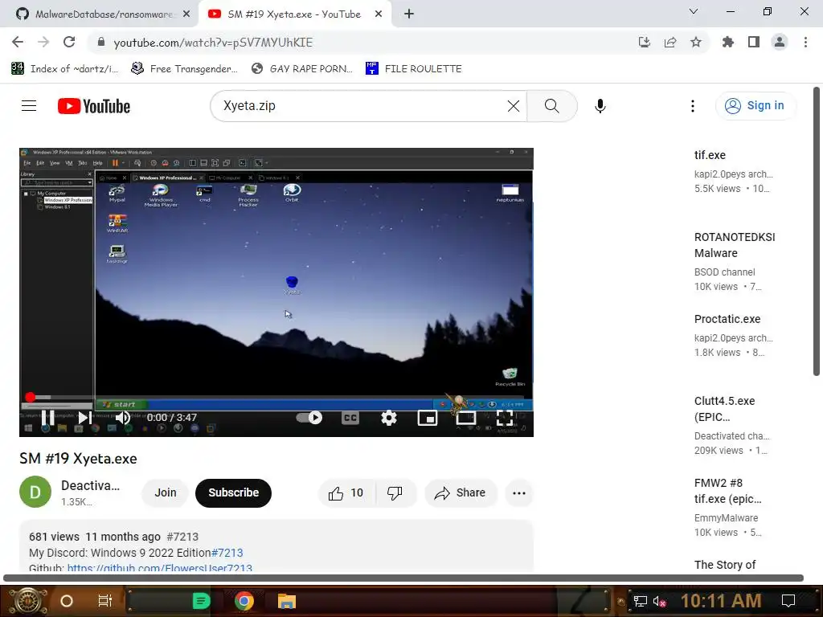Open the FlowersUser7213 GitHub link
823x617 pixels.
coord(160,568)
